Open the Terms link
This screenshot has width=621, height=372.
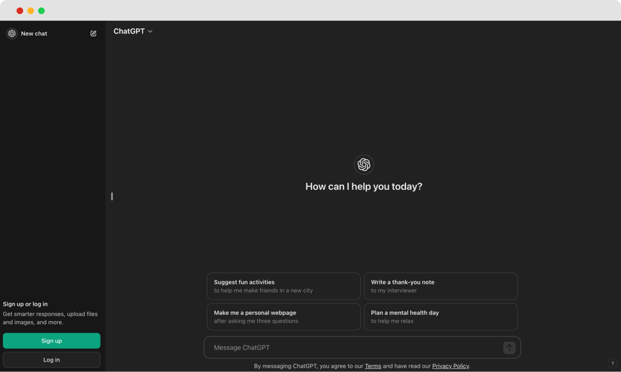pos(373,366)
